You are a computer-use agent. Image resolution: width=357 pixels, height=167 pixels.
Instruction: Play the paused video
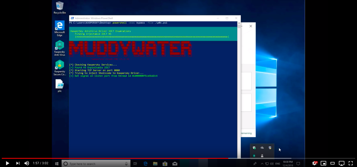pyautogui.click(x=7, y=163)
